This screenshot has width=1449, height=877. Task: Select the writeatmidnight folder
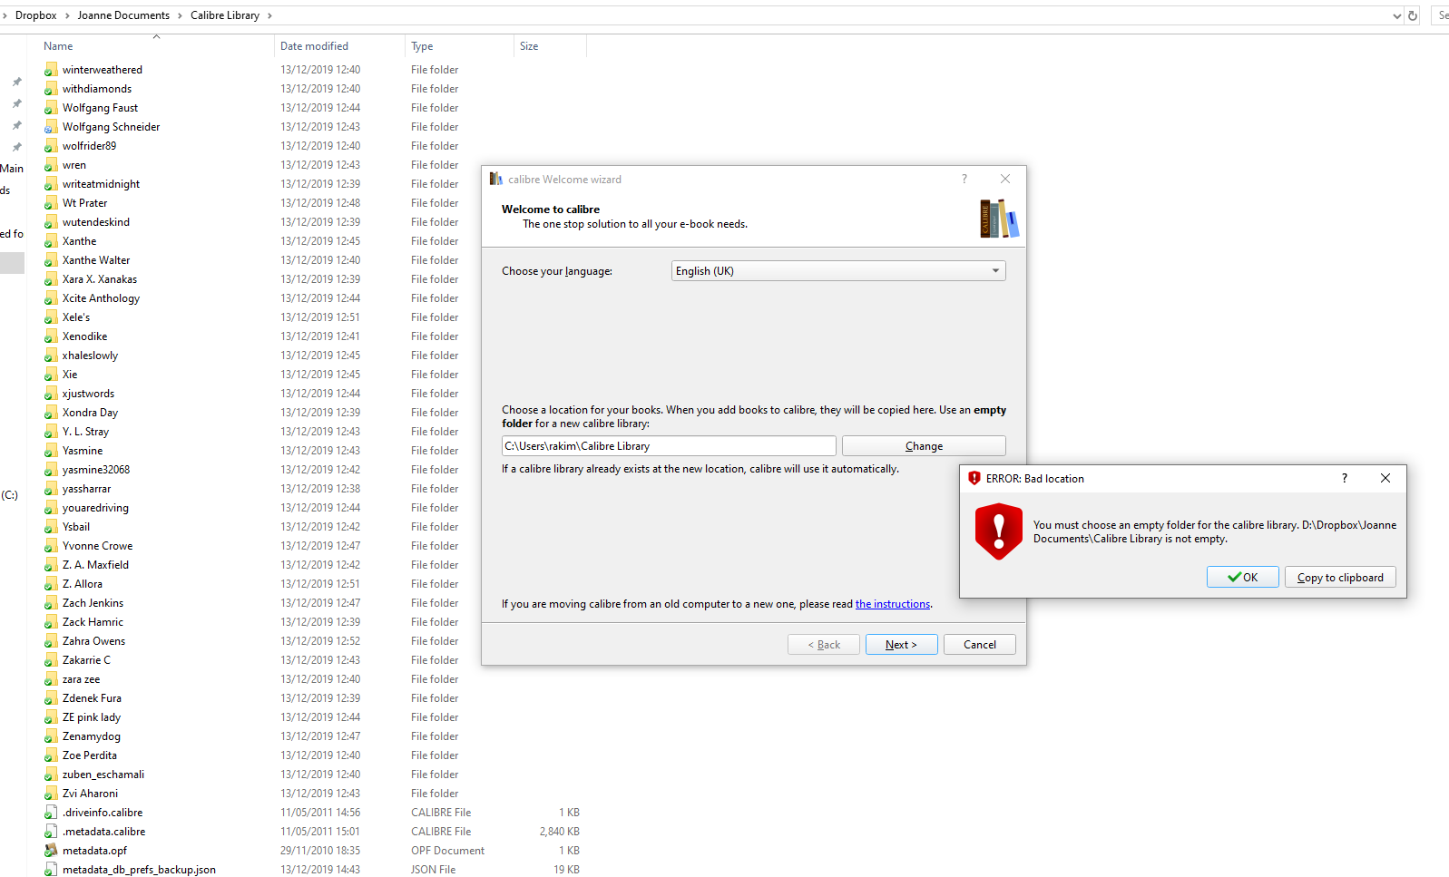coord(101,184)
